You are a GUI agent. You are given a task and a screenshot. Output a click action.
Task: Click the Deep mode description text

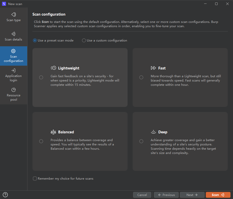[x=183, y=146]
